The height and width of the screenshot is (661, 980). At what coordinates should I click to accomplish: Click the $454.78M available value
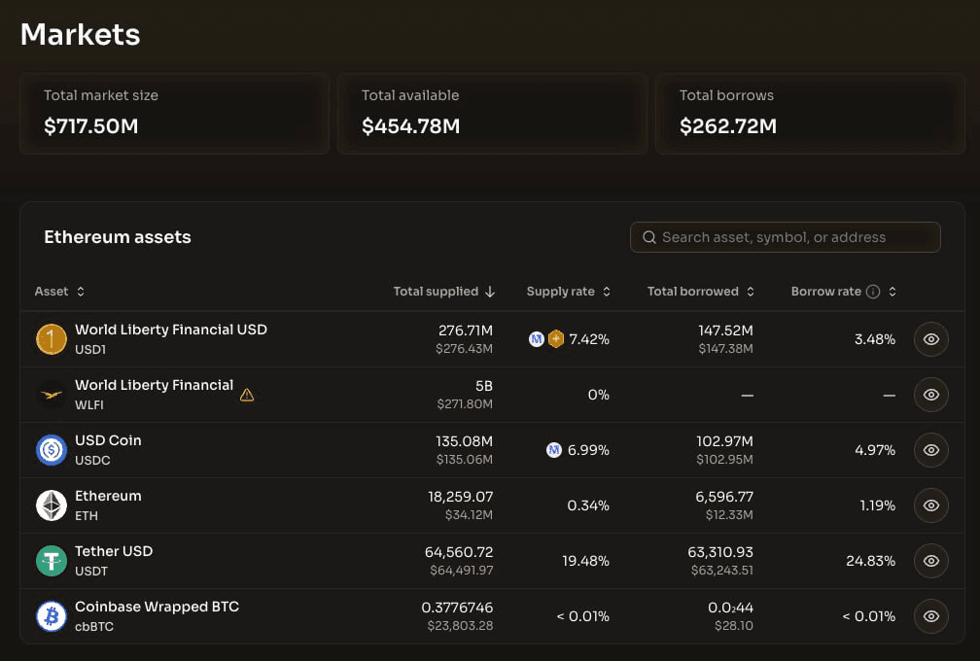(410, 126)
